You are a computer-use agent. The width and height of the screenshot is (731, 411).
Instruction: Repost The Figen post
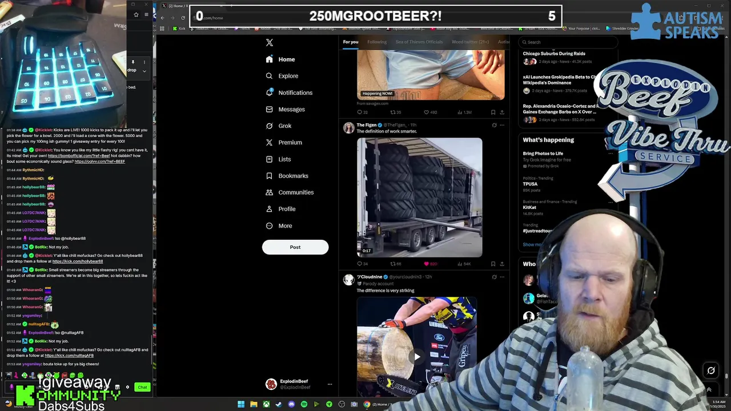click(395, 264)
